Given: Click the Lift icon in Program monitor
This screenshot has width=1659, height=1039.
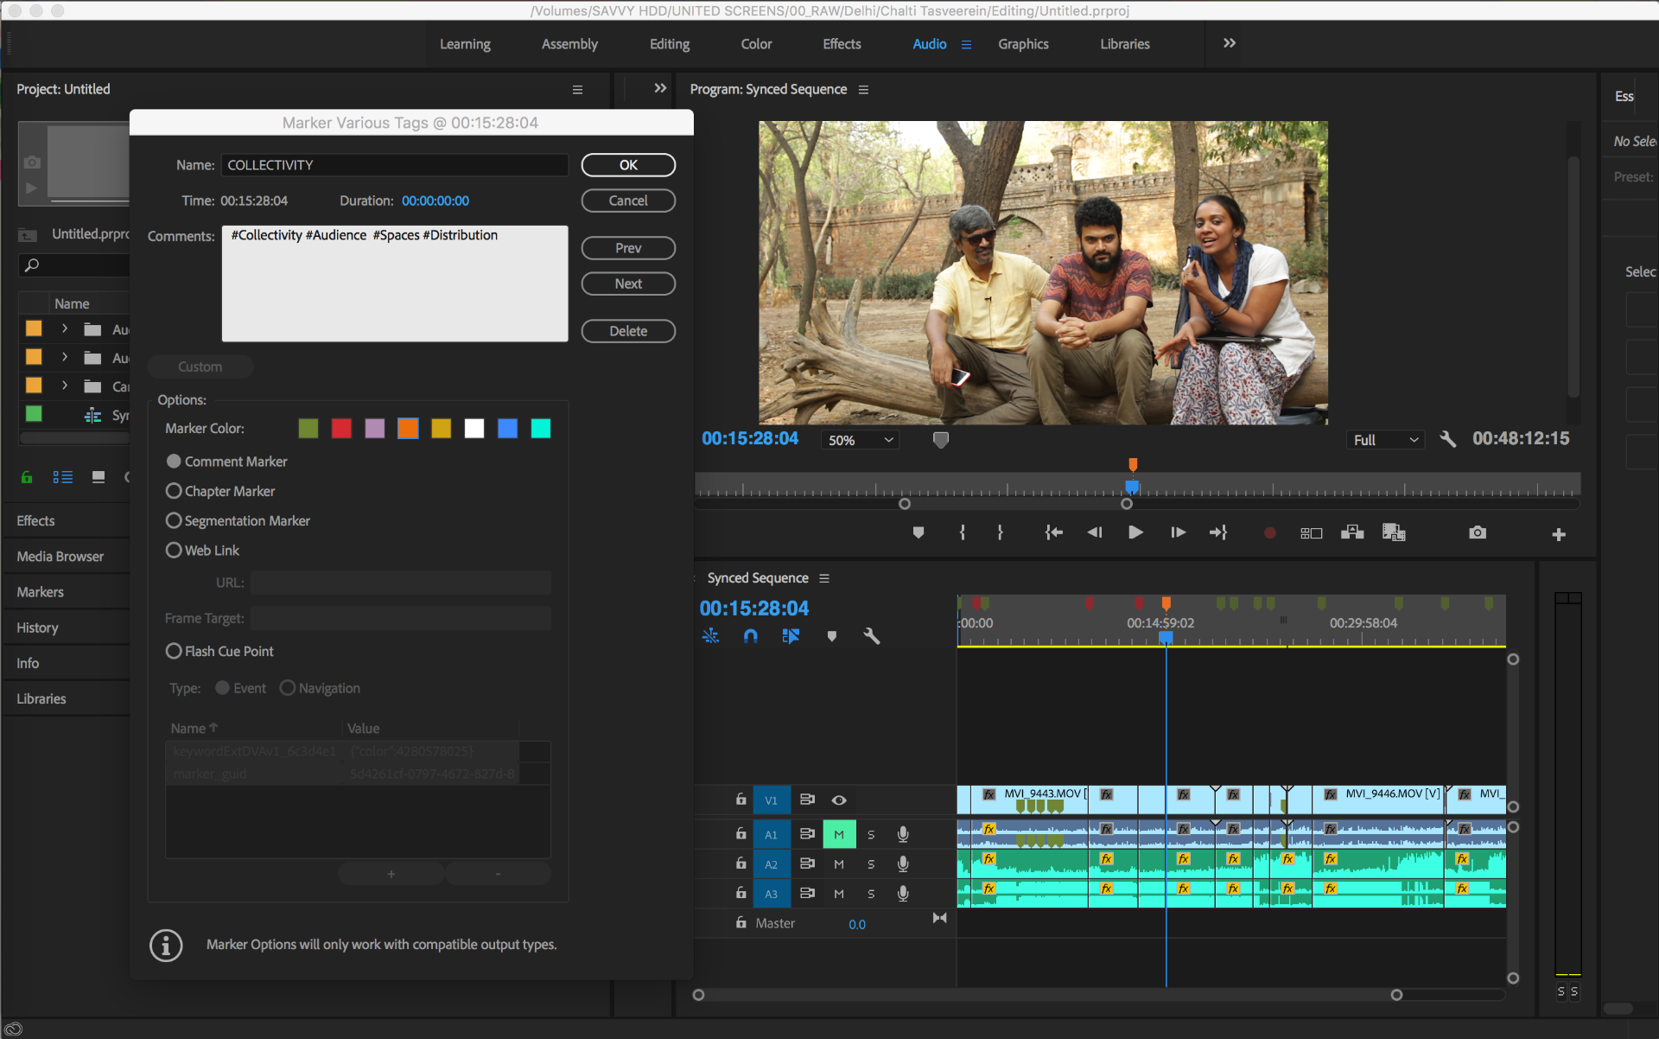Looking at the screenshot, I should (1352, 532).
